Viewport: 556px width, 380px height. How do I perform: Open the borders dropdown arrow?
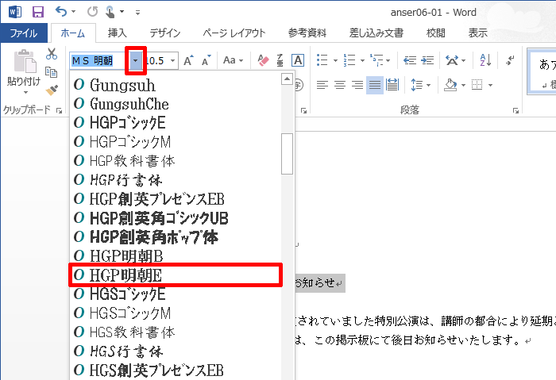coord(490,86)
